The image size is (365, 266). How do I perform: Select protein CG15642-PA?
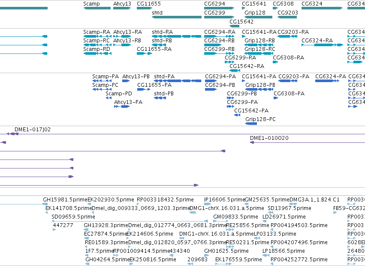click(x=251, y=111)
